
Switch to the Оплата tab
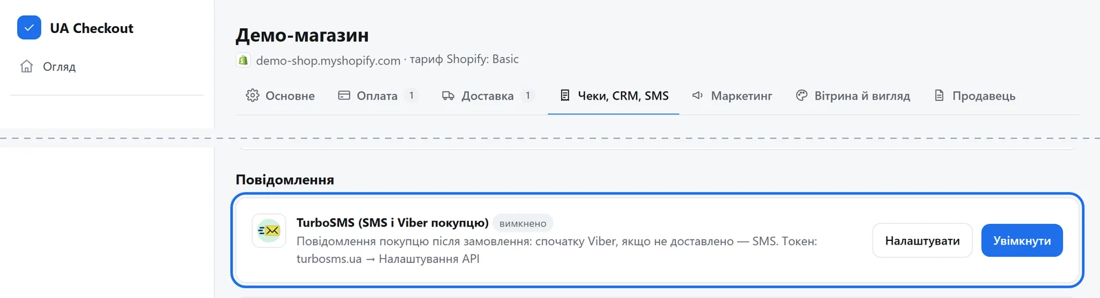(x=378, y=95)
